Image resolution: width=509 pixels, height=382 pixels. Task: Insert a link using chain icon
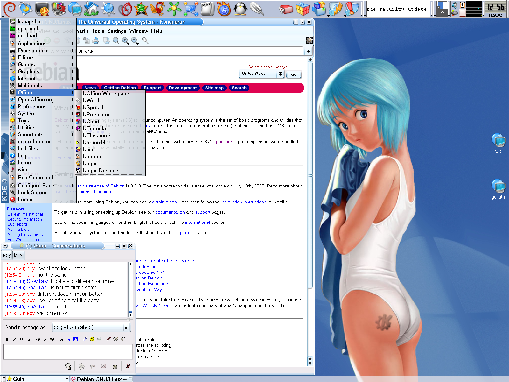click(x=85, y=339)
